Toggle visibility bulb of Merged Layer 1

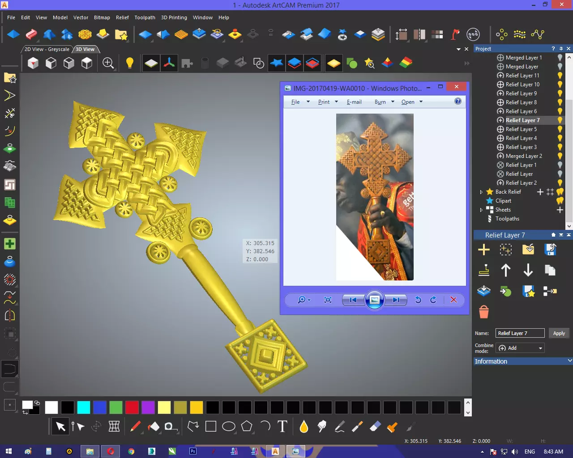pyautogui.click(x=560, y=58)
